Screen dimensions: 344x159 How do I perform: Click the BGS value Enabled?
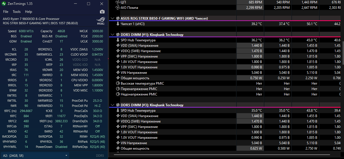coord(26,36)
